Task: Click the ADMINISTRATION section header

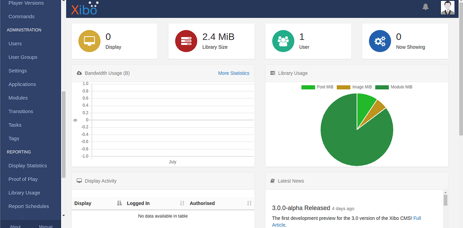Action: tap(24, 30)
